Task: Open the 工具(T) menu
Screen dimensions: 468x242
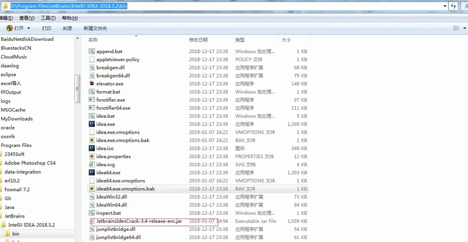Action: coord(49,18)
